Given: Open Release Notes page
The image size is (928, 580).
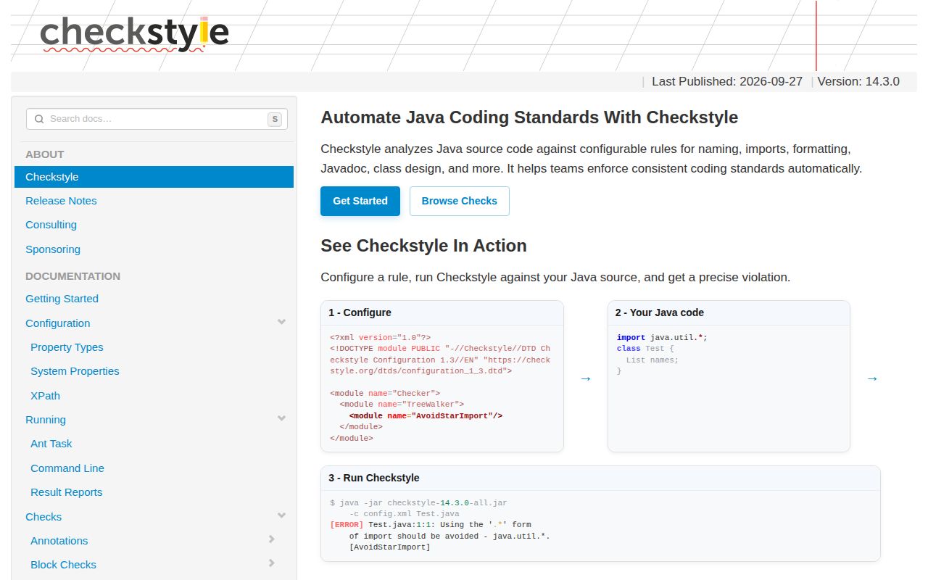Looking at the screenshot, I should [61, 201].
